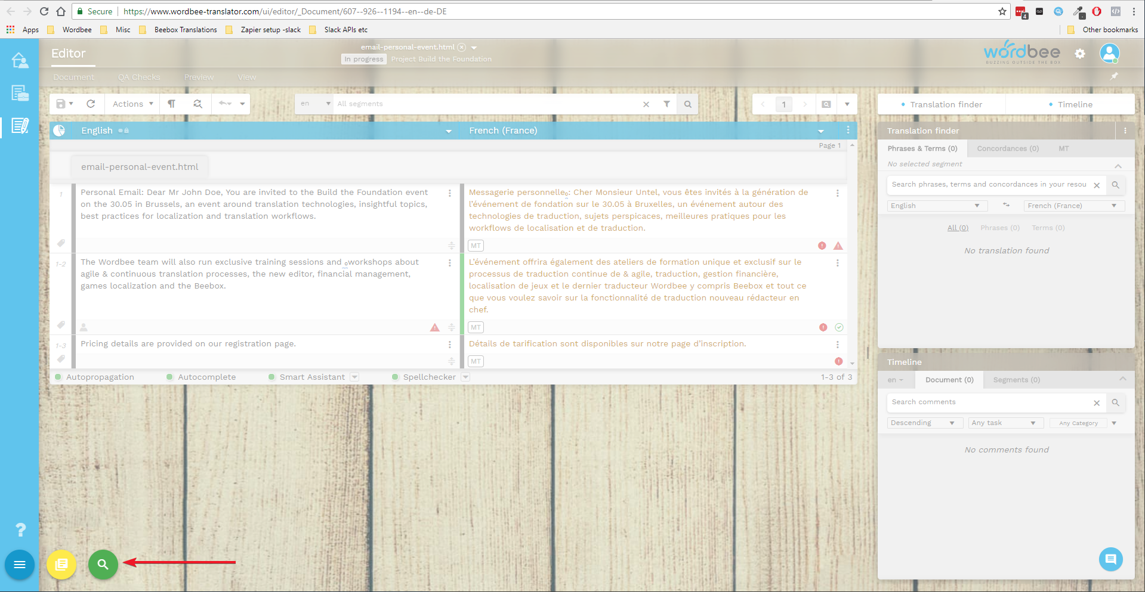Open the Descending sort order dropdown
This screenshot has height=592, width=1145.
coord(922,423)
